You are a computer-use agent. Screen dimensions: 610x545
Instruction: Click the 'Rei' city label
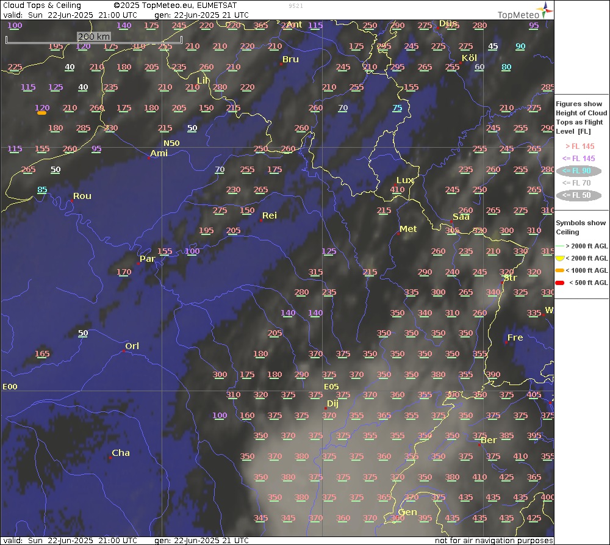click(x=270, y=215)
